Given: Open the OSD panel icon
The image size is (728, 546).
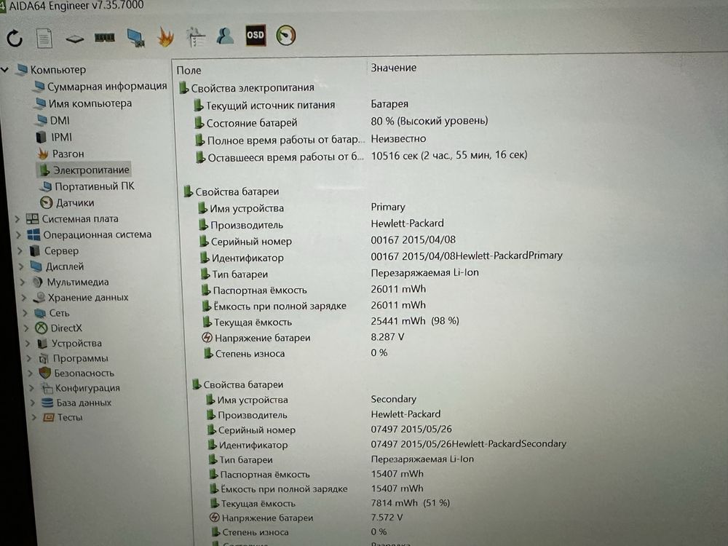Looking at the screenshot, I should [256, 35].
